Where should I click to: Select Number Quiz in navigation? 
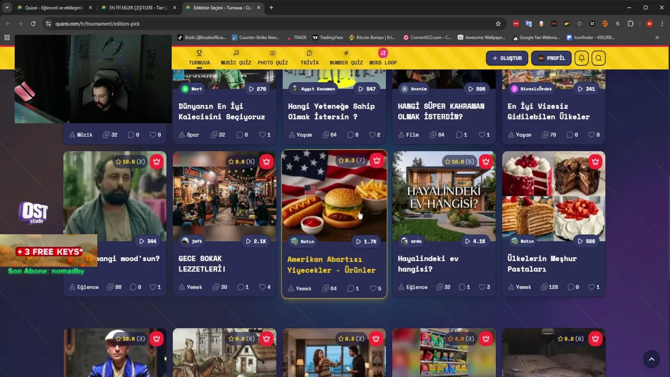tap(346, 58)
